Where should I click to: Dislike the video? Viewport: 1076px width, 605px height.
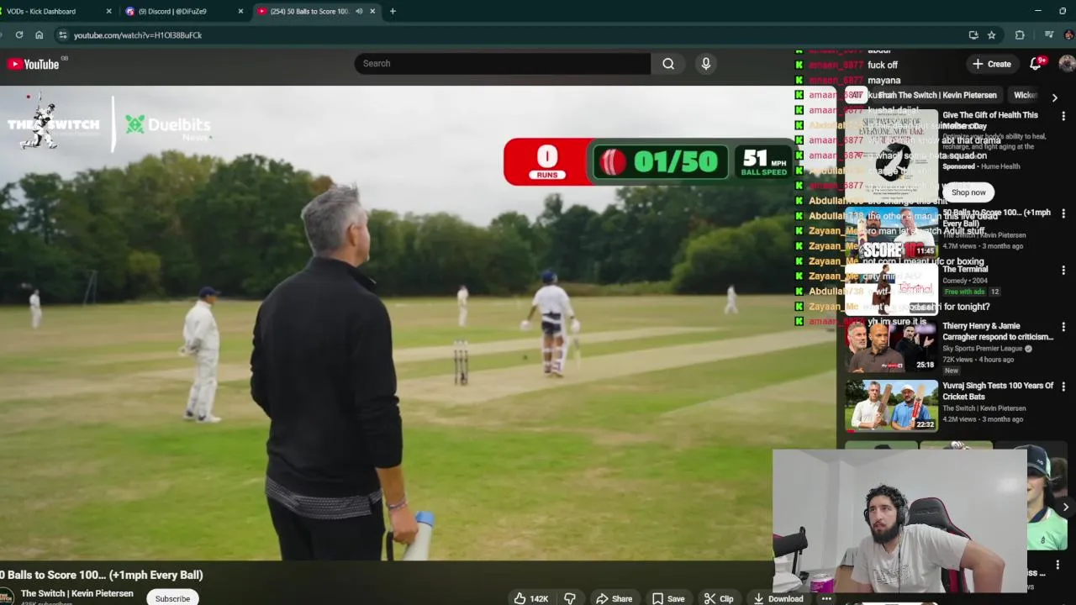(570, 598)
